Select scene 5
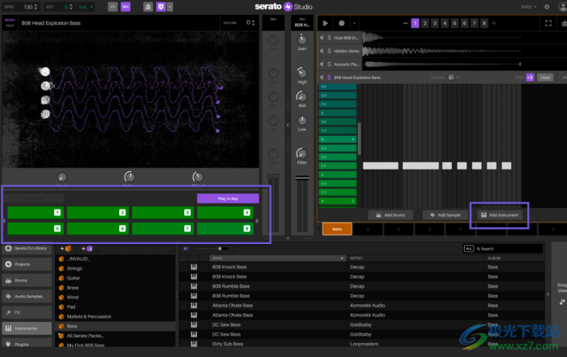Image resolution: width=567 pixels, height=357 pixels. [455, 23]
